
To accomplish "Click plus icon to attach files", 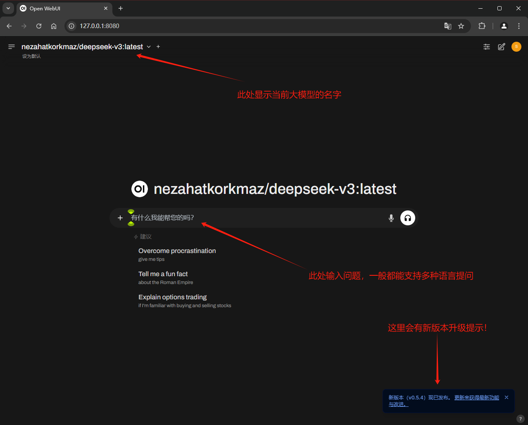I will [x=120, y=218].
